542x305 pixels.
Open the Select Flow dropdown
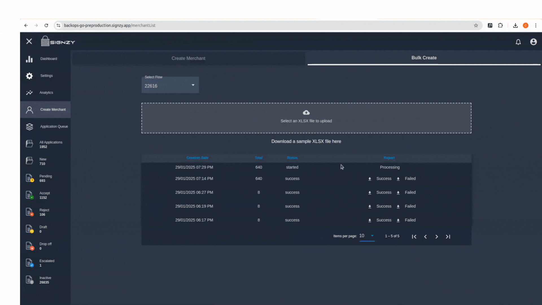pyautogui.click(x=170, y=85)
